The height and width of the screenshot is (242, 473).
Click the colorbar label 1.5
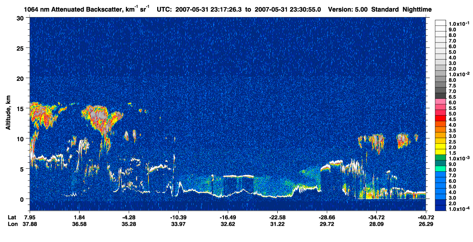[453, 153]
